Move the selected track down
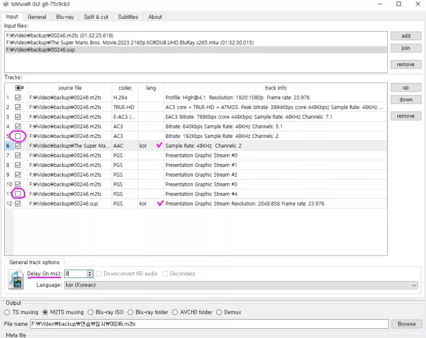 (x=406, y=99)
